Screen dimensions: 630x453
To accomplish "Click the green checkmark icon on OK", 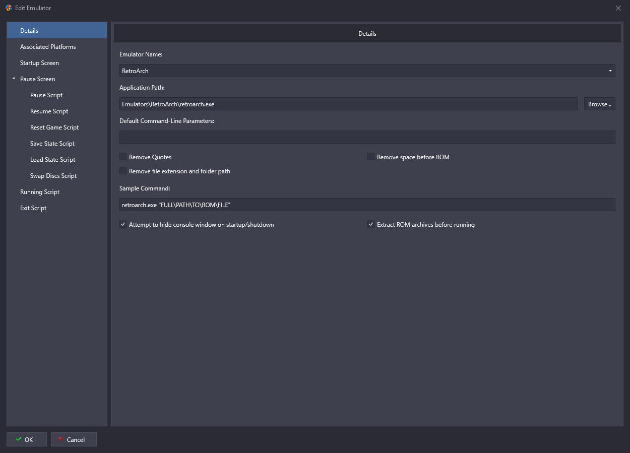I will (x=19, y=439).
